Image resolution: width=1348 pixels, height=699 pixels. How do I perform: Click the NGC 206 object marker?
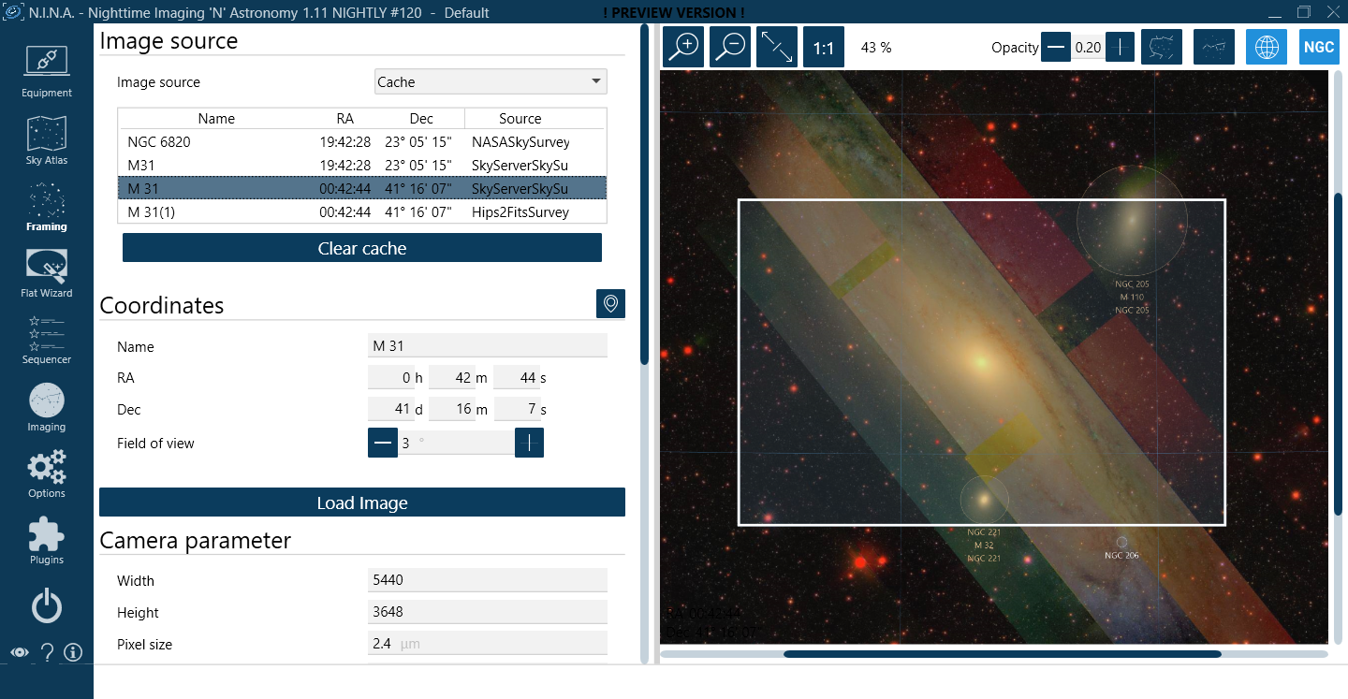(x=1121, y=542)
